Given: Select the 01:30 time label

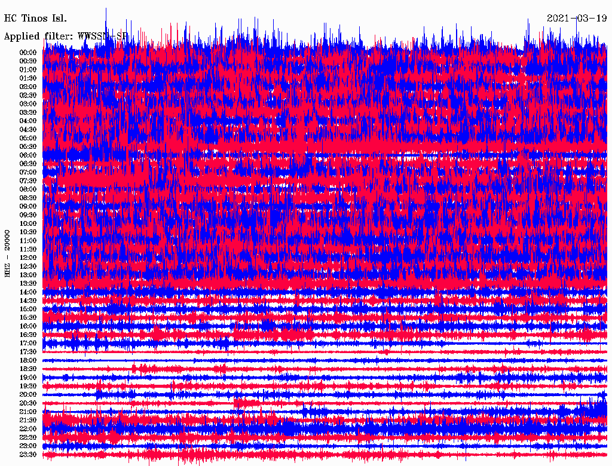Looking at the screenshot, I should [28, 78].
